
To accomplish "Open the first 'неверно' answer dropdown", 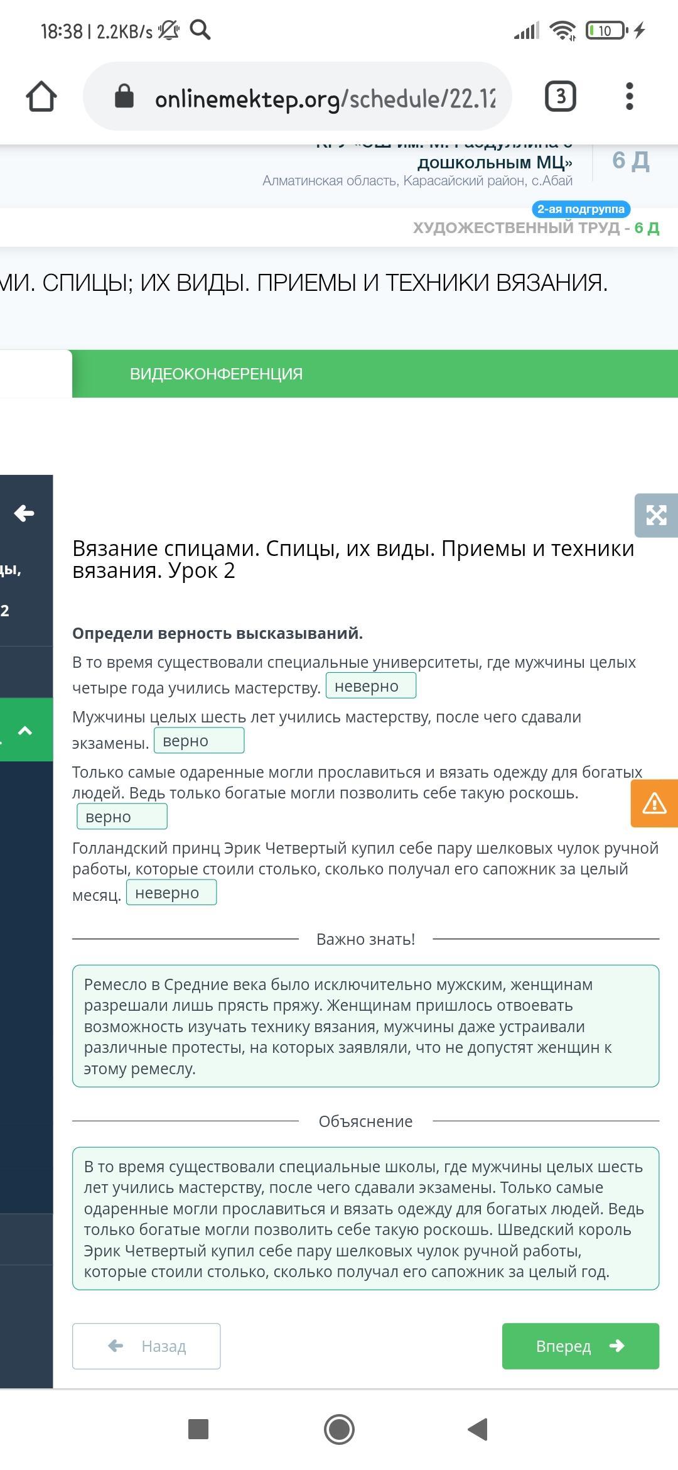I will click(x=371, y=686).
